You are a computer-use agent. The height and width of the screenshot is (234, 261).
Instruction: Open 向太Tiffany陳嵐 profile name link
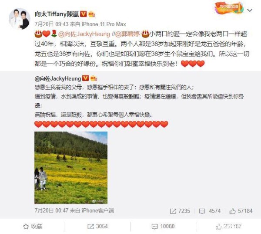(57, 14)
